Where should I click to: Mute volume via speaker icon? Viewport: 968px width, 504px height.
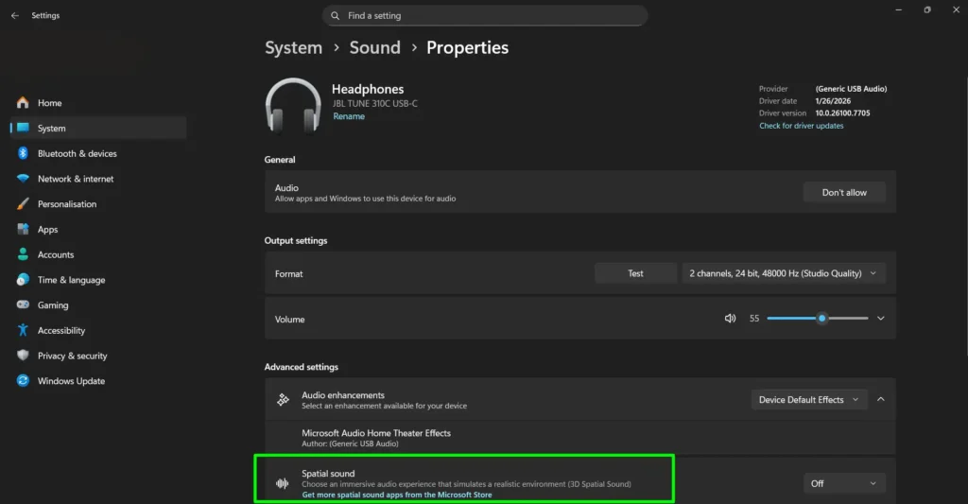coord(730,318)
